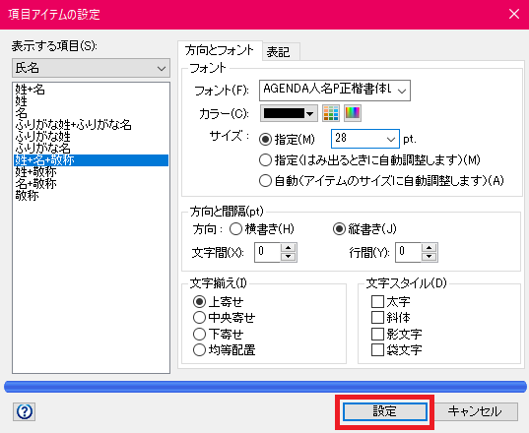
Task: Open the rainbow custom color picker icon
Action: [x=353, y=113]
